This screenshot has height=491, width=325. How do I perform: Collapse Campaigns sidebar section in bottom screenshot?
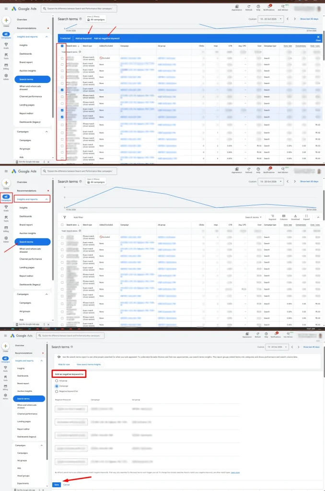(42, 445)
